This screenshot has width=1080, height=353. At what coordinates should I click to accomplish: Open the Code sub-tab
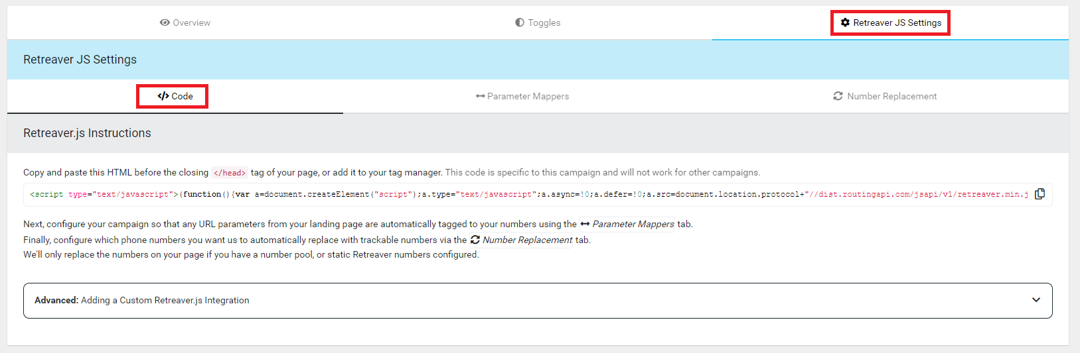click(175, 96)
